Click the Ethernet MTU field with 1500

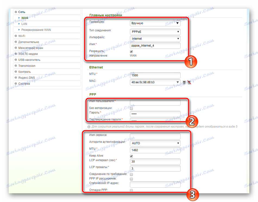[x=155, y=75]
